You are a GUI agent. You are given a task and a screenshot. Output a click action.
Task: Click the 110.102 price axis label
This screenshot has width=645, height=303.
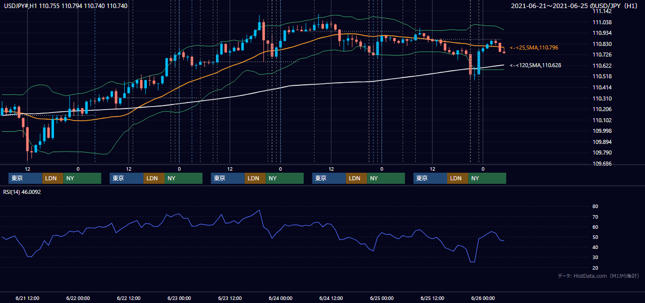click(x=602, y=120)
